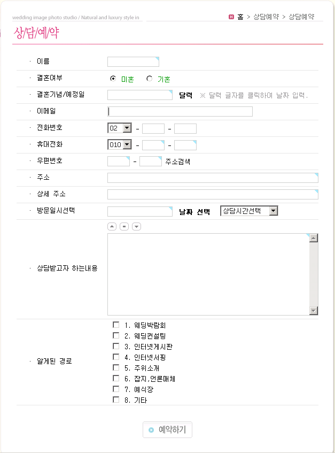Click the 결혼기념/예정일 date input field
Screen dimensions: 335x453
tap(140, 95)
